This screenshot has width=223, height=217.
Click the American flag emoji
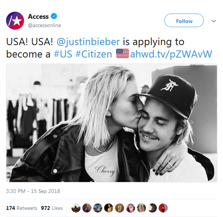click(123, 53)
